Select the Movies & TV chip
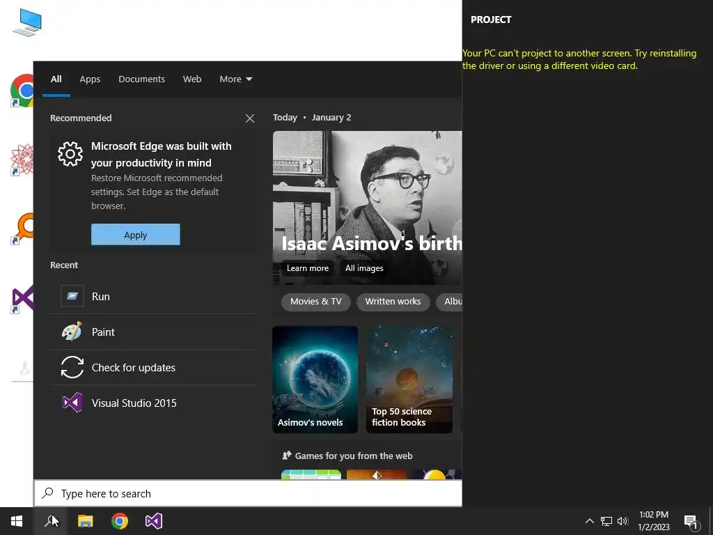Image resolution: width=713 pixels, height=535 pixels. 315,302
